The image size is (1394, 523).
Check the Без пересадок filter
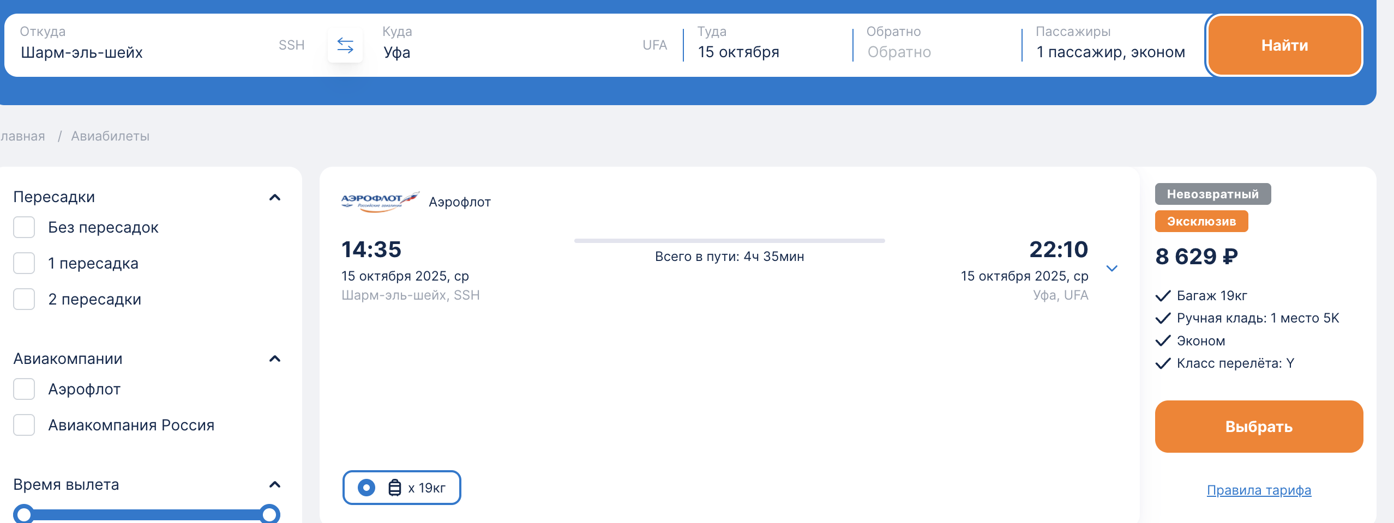pyautogui.click(x=24, y=227)
